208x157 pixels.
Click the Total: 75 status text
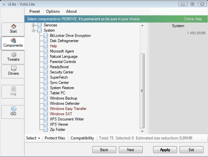[x=106, y=138]
